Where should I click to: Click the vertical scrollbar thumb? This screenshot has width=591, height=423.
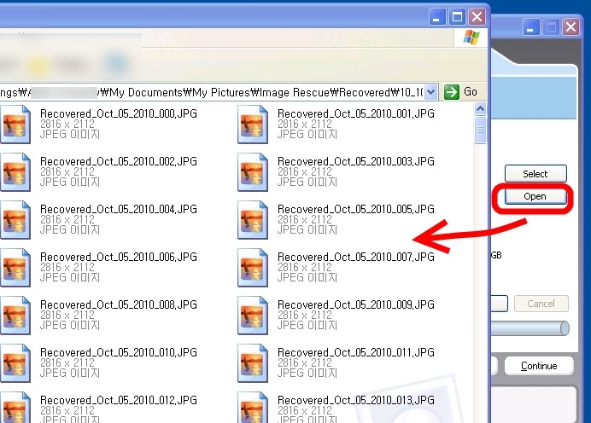481,131
